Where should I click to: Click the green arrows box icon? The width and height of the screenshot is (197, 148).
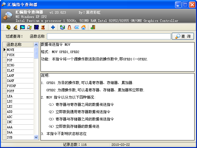[62, 28]
